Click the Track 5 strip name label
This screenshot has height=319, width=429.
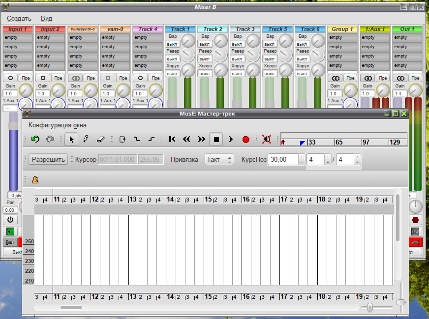pyautogui.click(x=277, y=29)
